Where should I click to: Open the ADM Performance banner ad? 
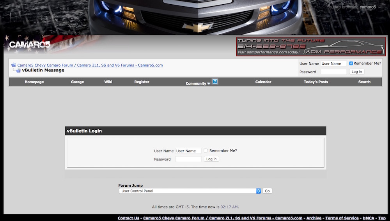(x=311, y=46)
